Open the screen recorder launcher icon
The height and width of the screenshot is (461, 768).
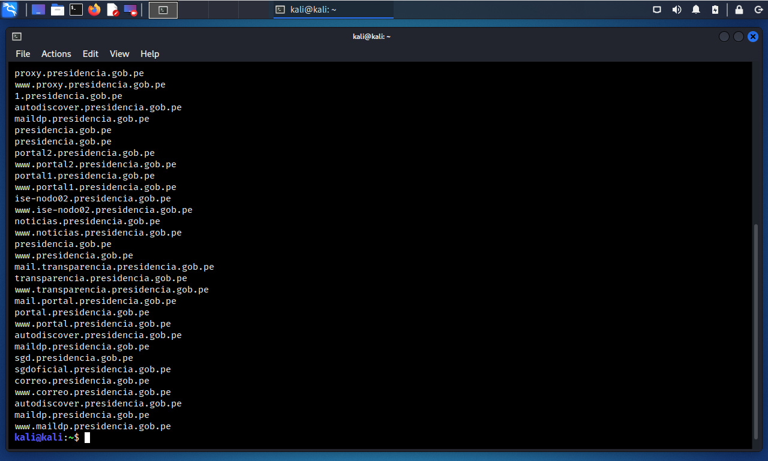point(130,10)
